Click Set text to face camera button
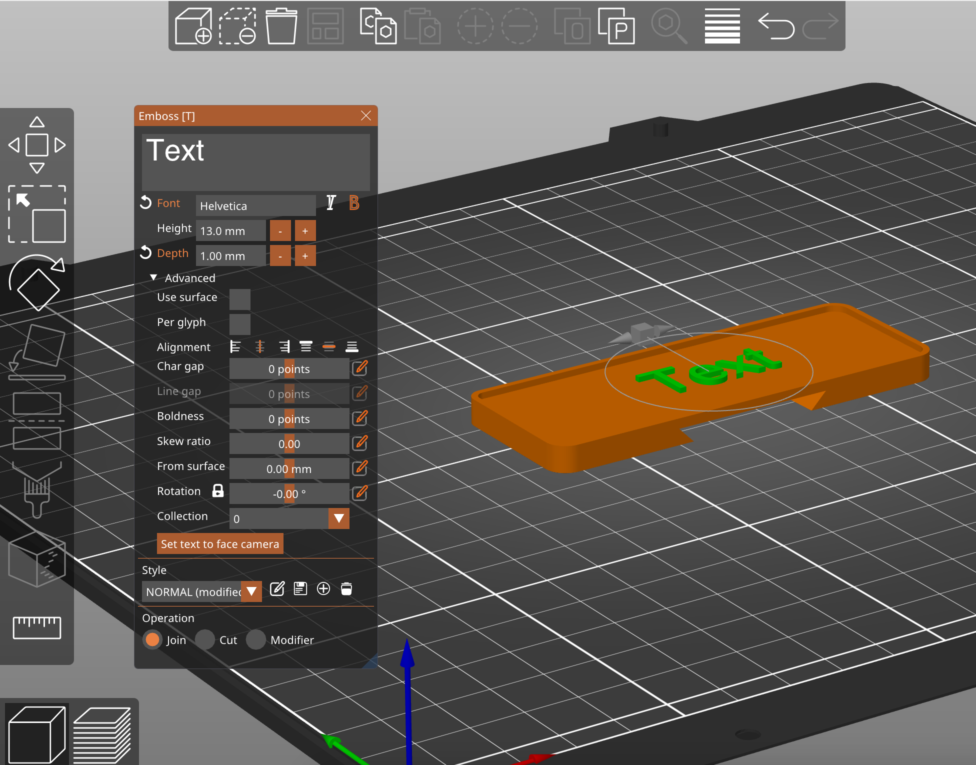This screenshot has height=765, width=976. tap(220, 544)
